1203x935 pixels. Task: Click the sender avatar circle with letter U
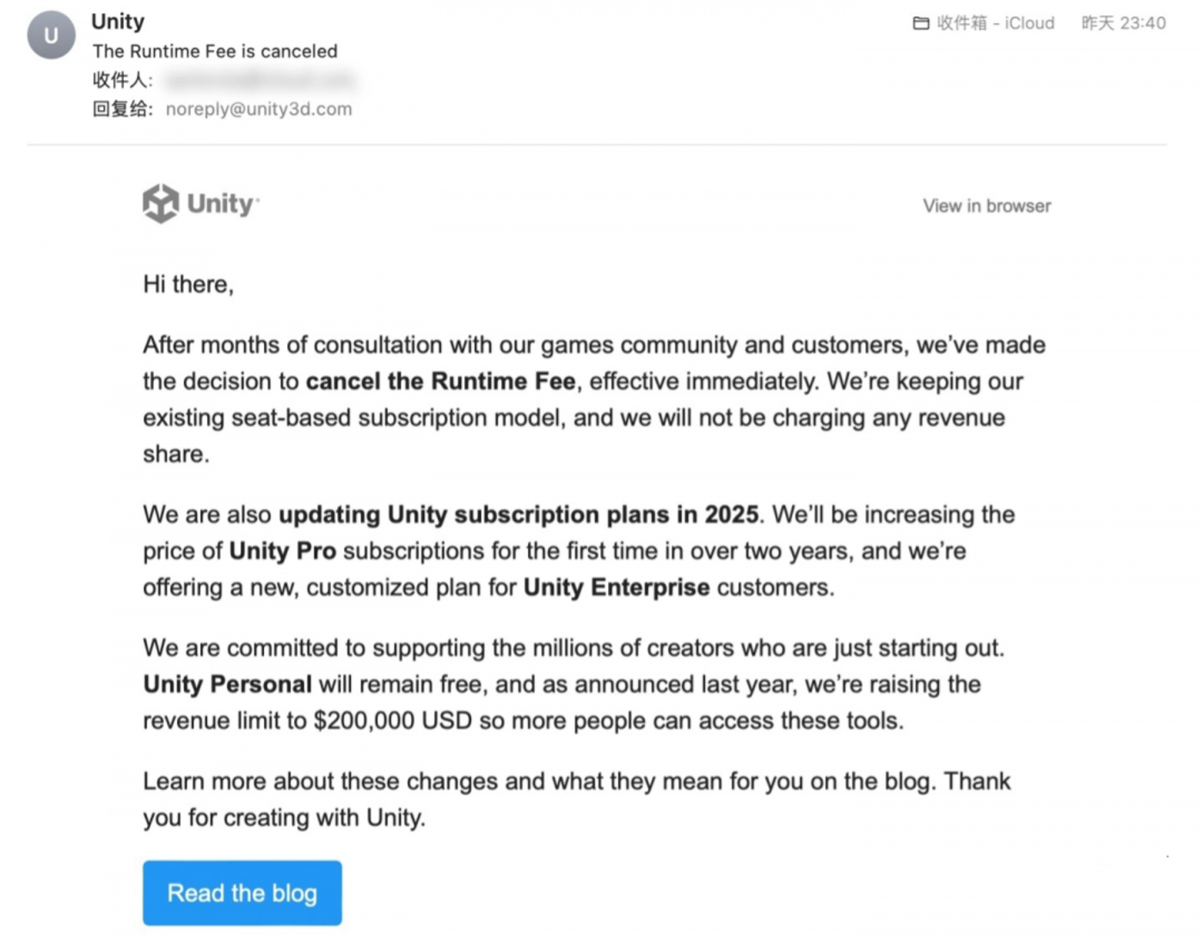point(52,35)
